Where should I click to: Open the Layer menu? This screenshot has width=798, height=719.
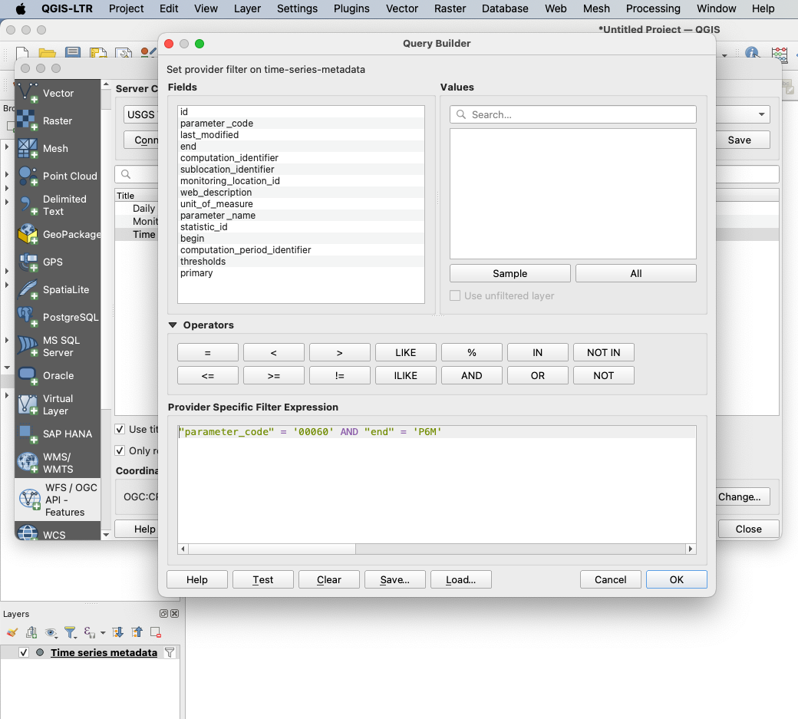coord(247,8)
